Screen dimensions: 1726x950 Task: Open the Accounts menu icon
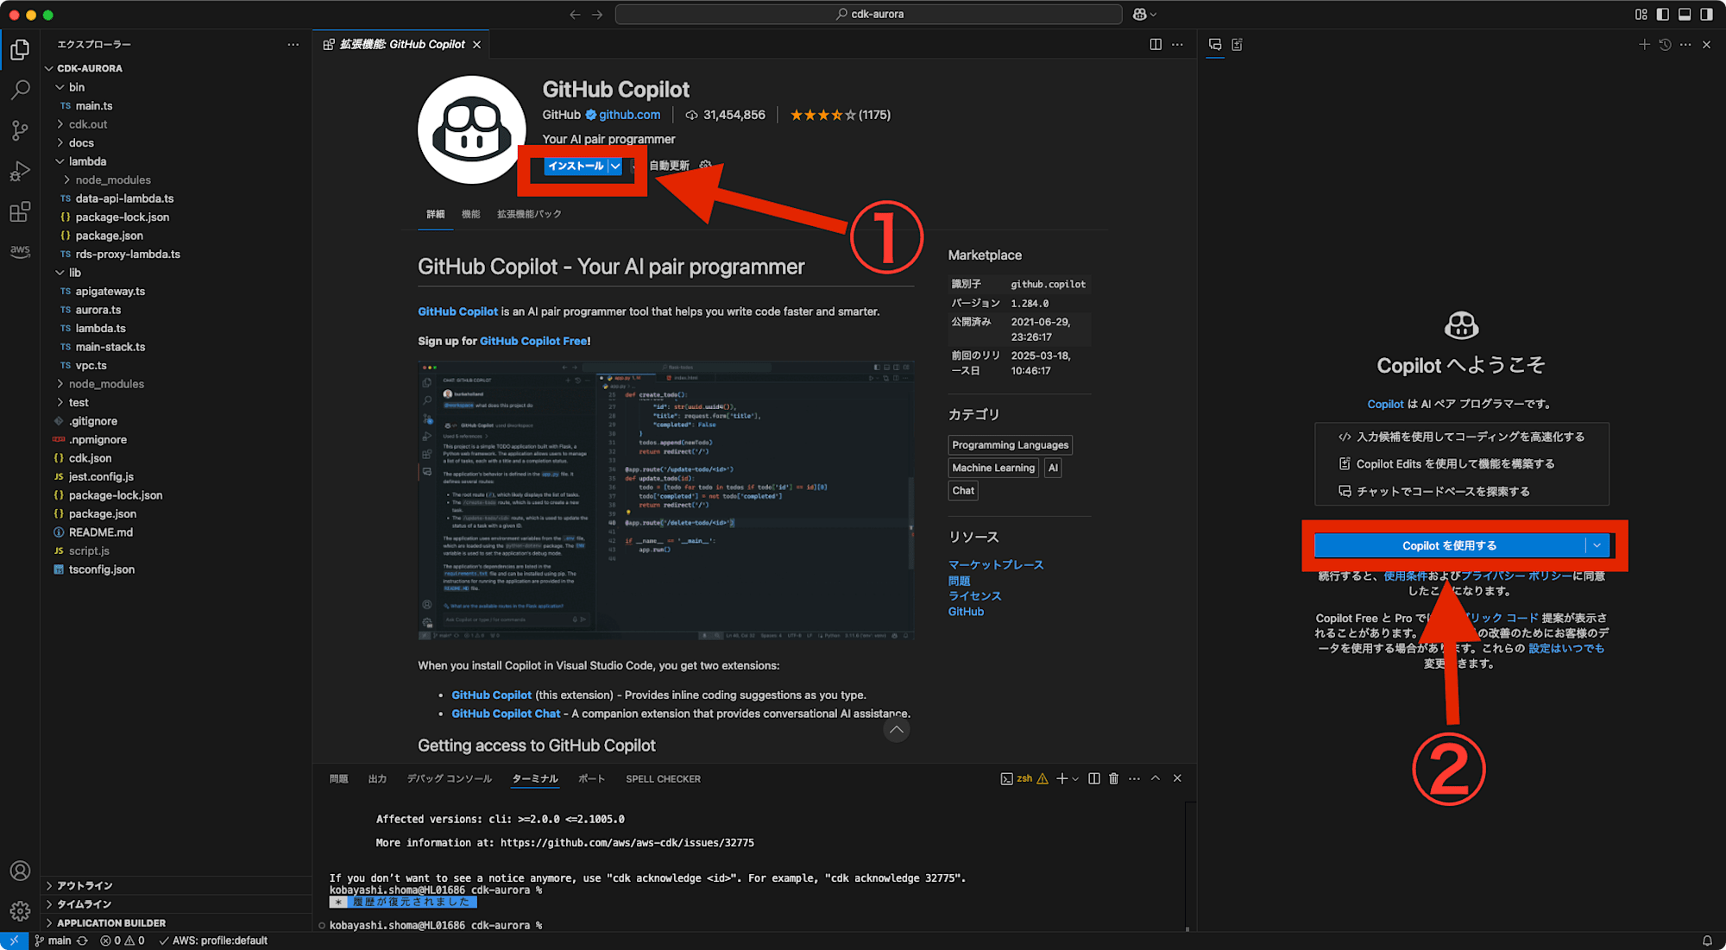[x=20, y=871]
